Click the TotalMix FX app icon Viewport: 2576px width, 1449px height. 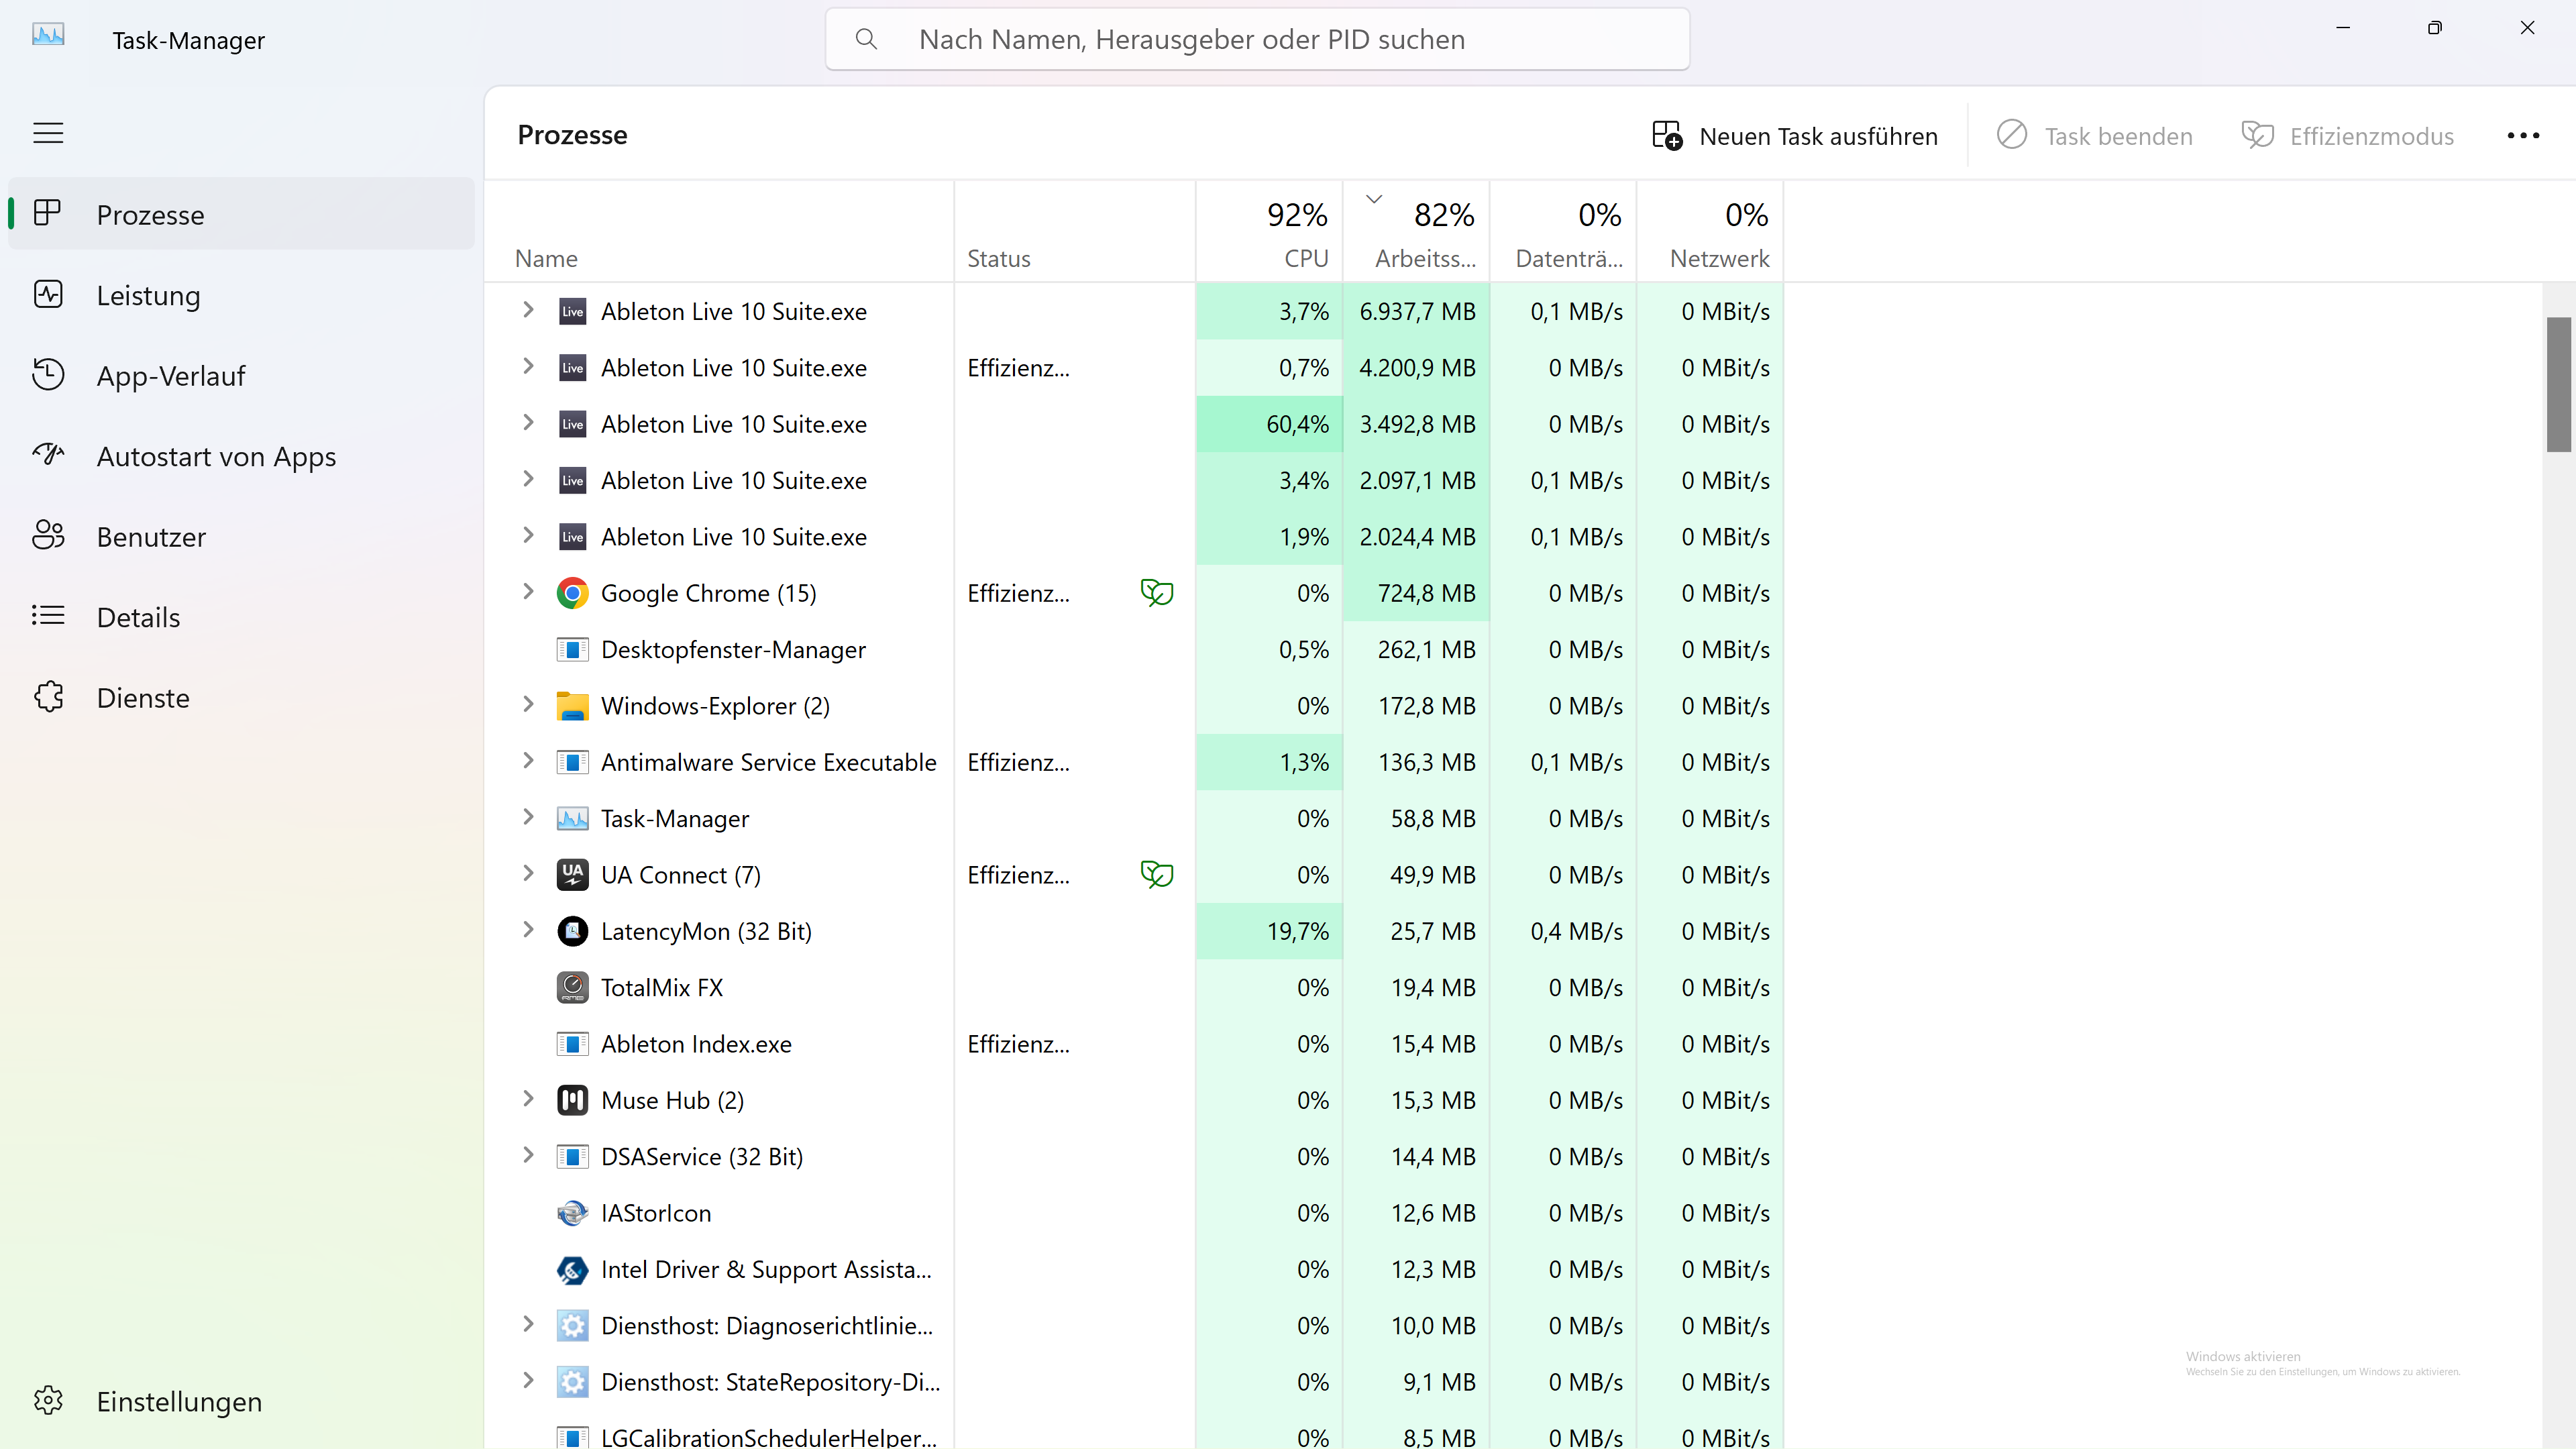572,988
